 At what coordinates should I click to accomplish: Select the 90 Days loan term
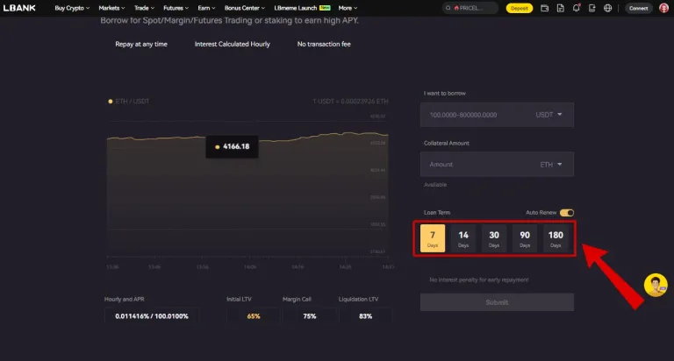525,238
